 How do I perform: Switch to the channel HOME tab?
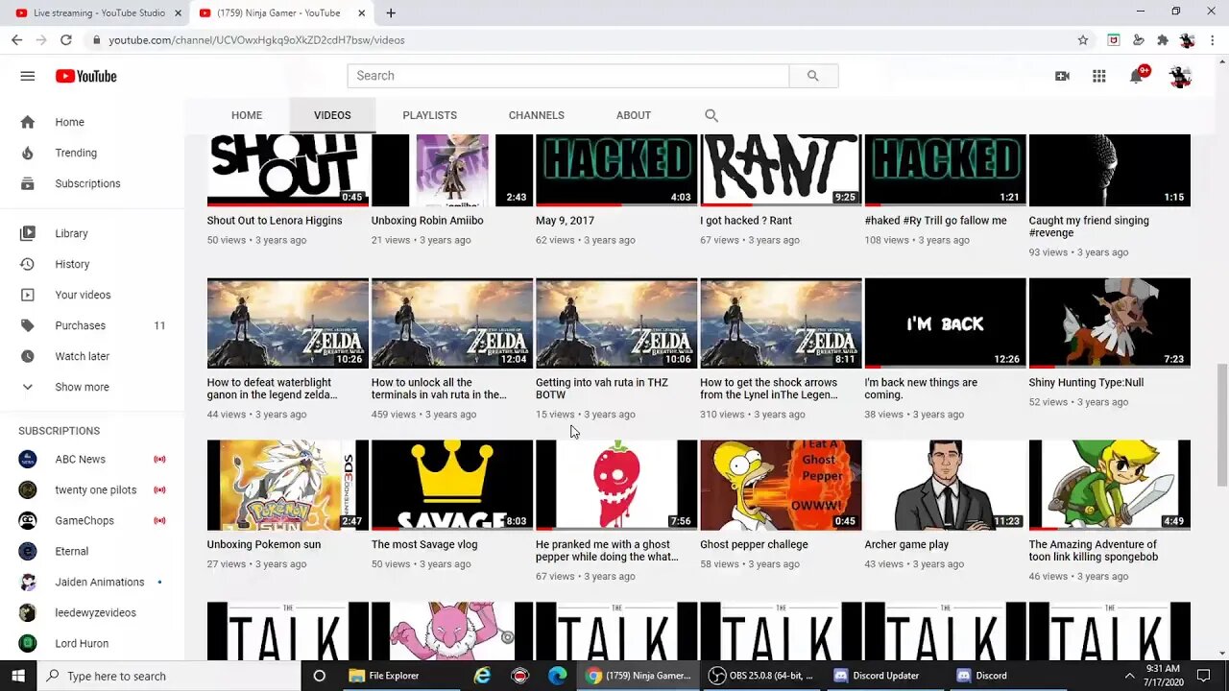[247, 115]
